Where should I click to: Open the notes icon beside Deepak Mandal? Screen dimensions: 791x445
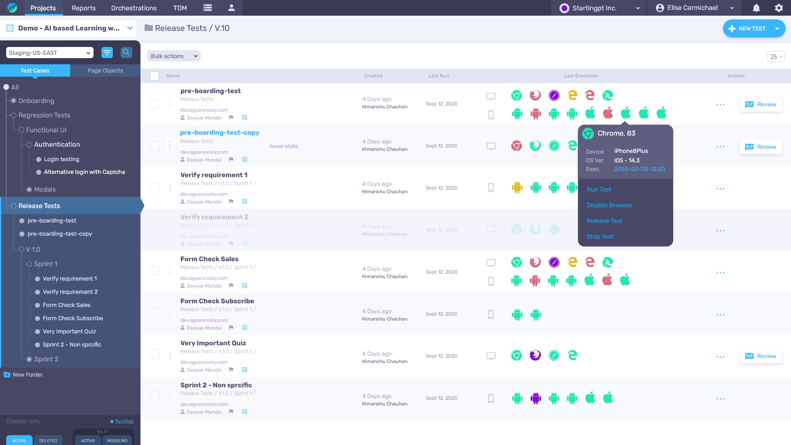245,117
